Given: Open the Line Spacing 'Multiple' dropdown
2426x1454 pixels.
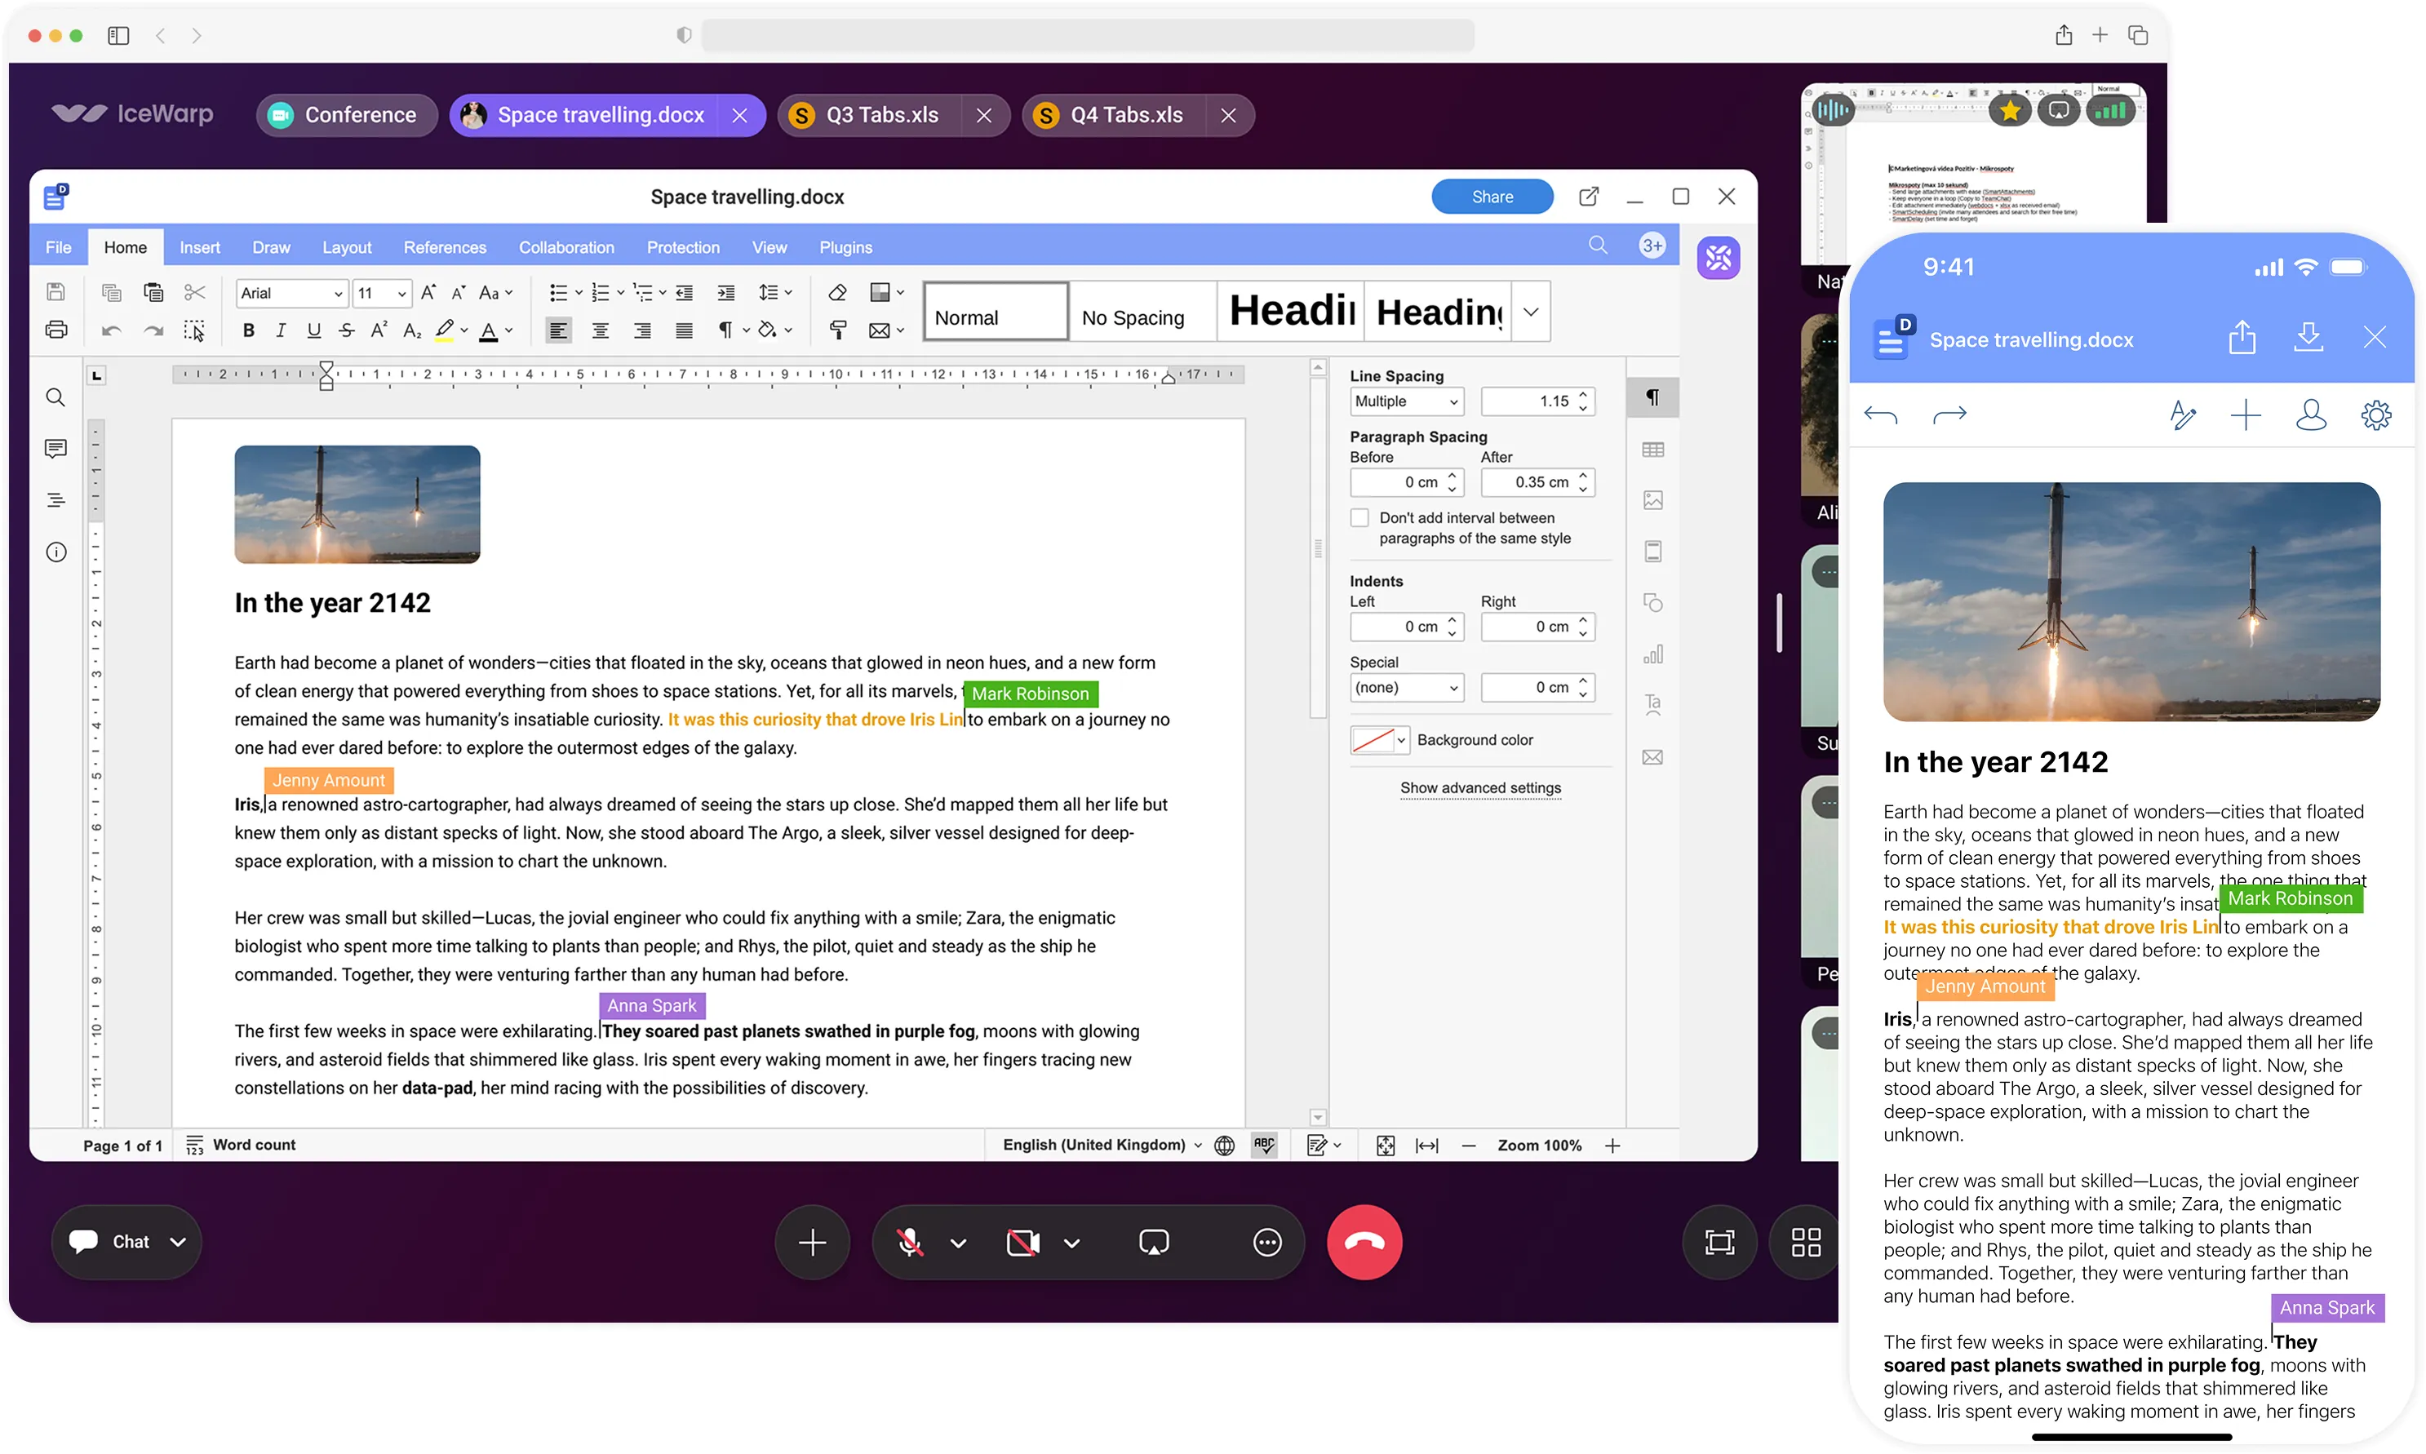Looking at the screenshot, I should pyautogui.click(x=1406, y=401).
